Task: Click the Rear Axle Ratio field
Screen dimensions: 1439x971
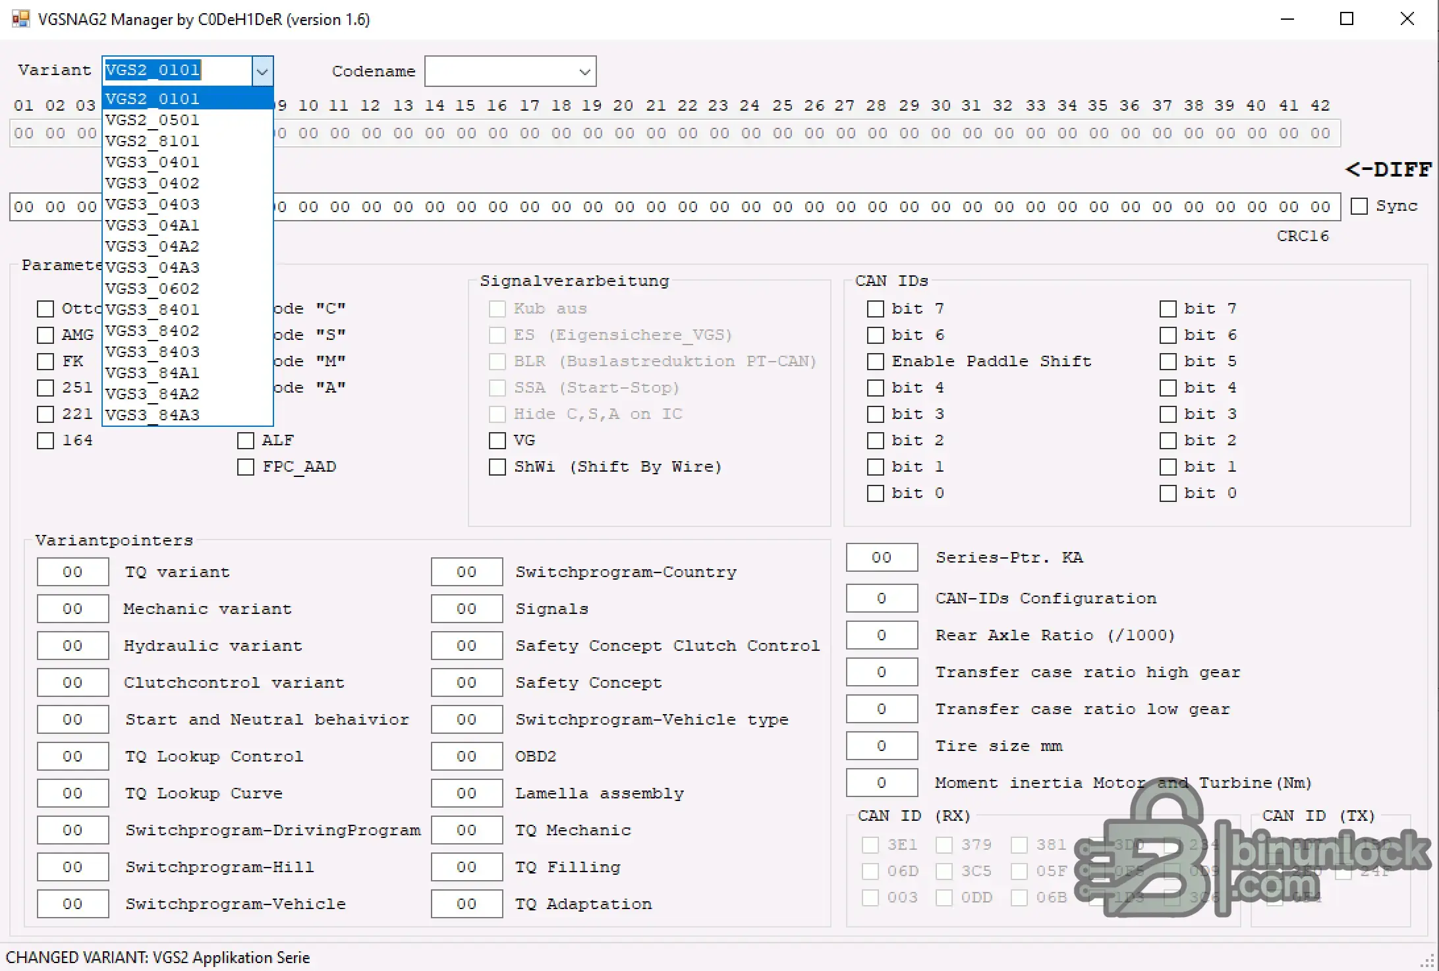Action: (x=882, y=635)
